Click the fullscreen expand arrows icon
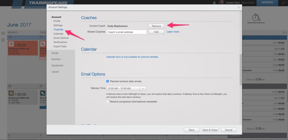 pos(283,3)
